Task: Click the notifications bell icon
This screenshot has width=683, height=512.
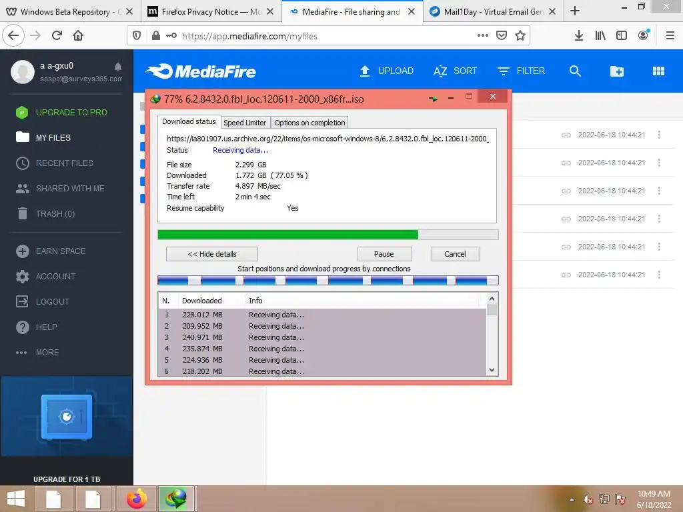Action: click(117, 67)
